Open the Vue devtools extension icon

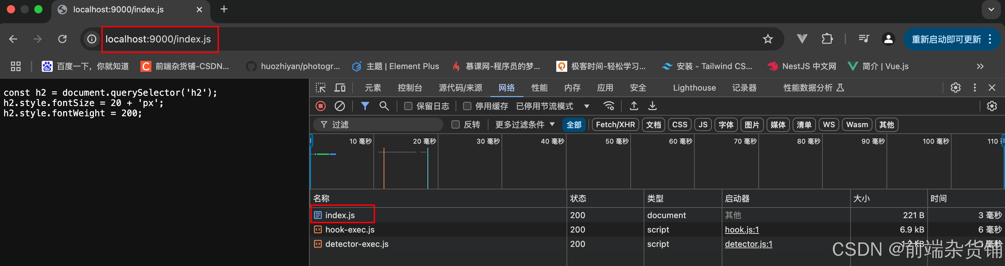(802, 39)
